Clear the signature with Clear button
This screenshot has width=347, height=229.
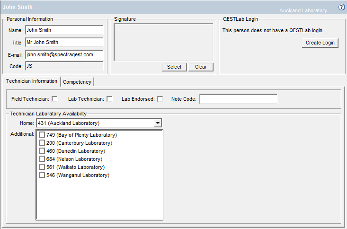pyautogui.click(x=201, y=67)
